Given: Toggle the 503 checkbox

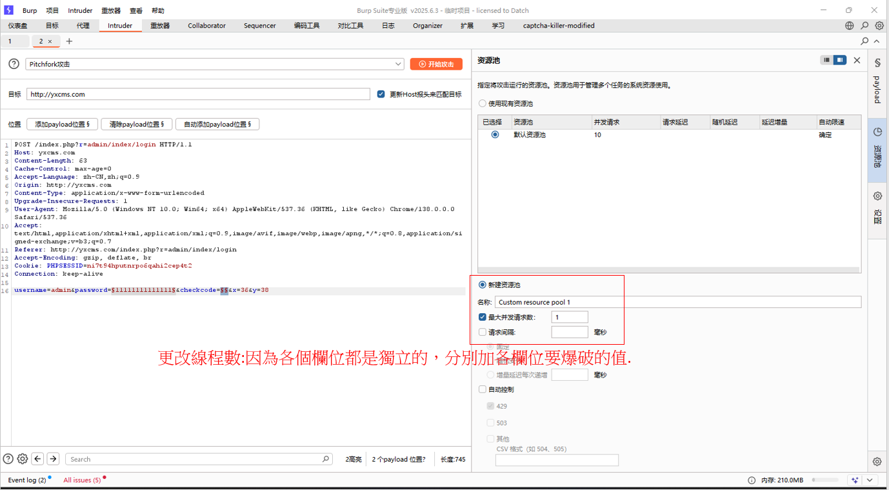Looking at the screenshot, I should (x=490, y=423).
